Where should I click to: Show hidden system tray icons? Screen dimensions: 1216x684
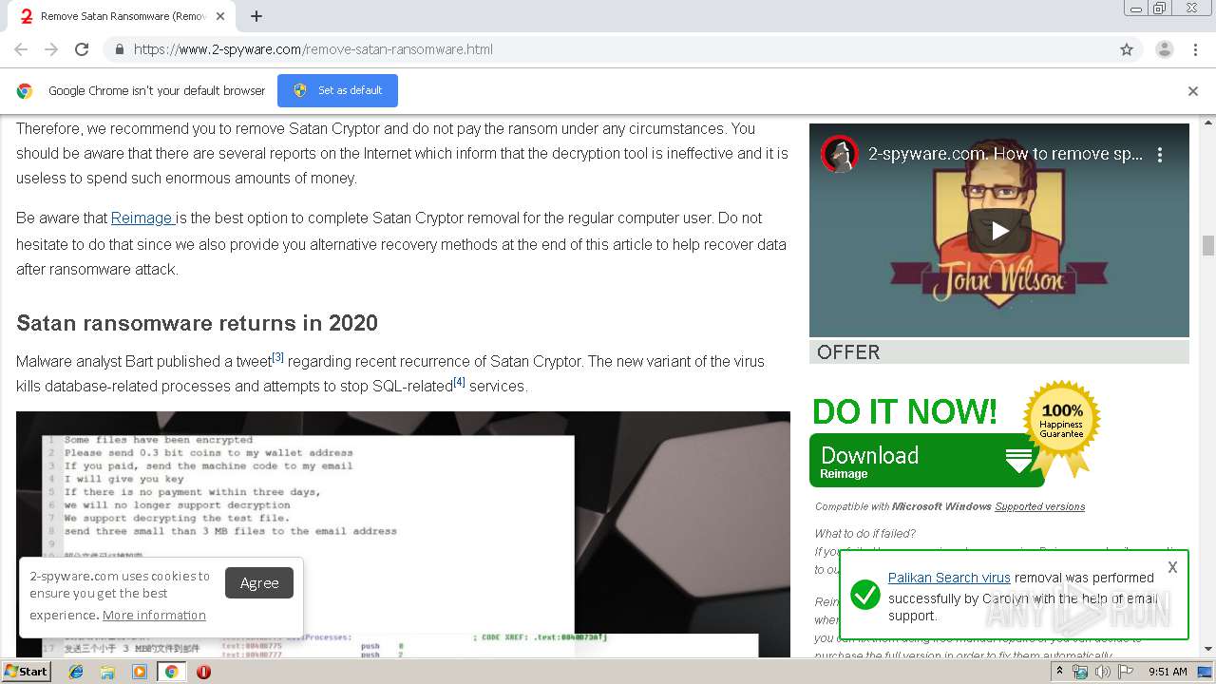(x=1060, y=671)
